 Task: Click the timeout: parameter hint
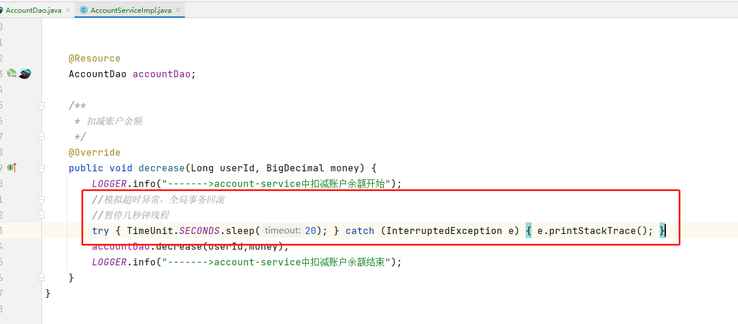[x=282, y=231]
